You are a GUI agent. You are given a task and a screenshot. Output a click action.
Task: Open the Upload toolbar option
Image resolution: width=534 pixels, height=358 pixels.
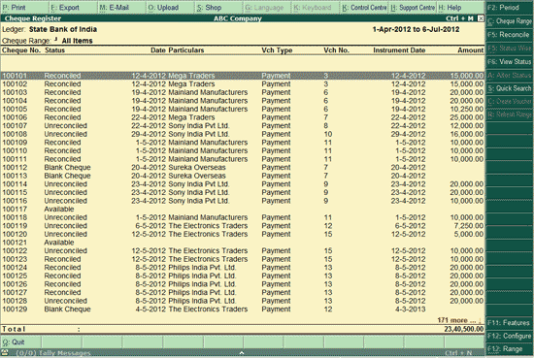170,7
